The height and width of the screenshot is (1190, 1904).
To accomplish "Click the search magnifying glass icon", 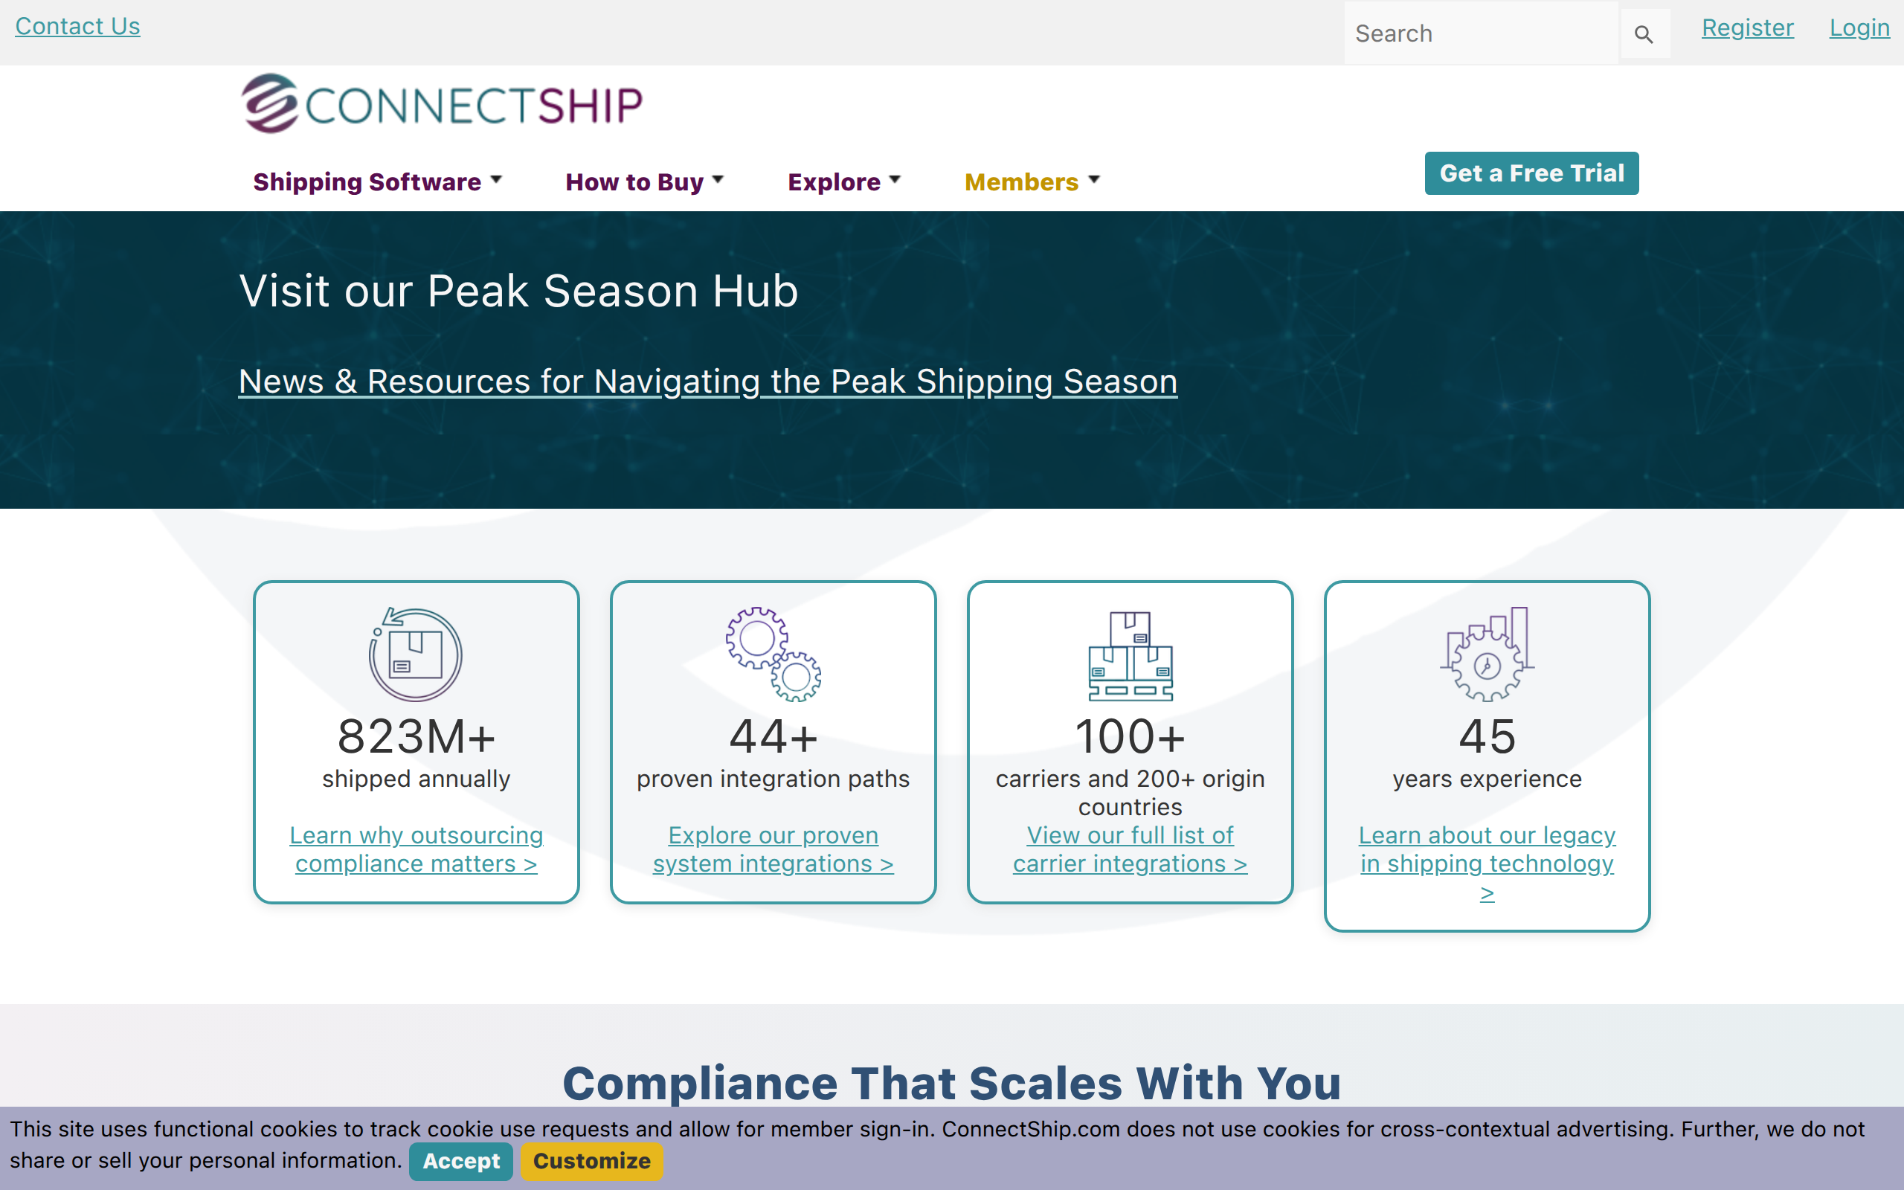I will pos(1644,35).
